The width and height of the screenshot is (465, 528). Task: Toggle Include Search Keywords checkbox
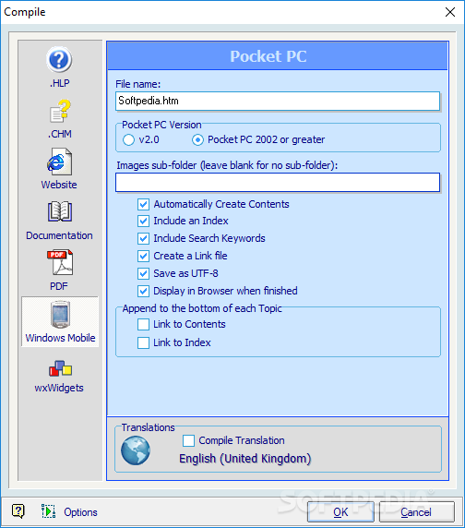pyautogui.click(x=143, y=238)
